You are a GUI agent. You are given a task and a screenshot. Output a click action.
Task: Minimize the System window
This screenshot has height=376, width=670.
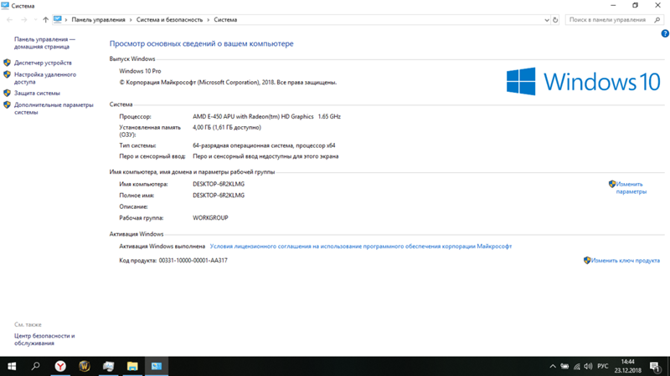[613, 6]
